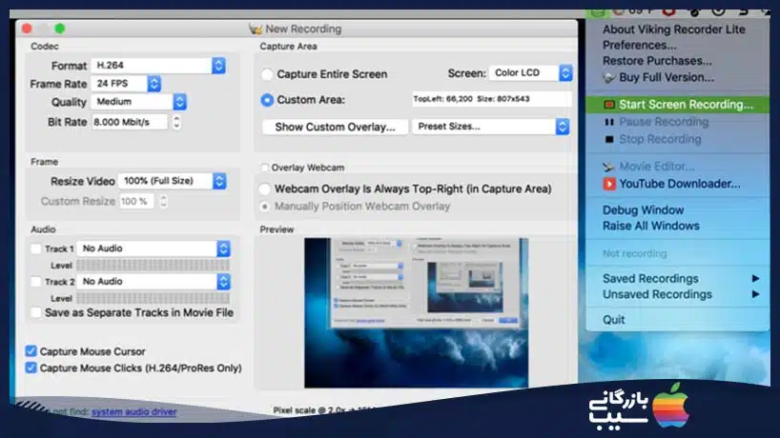The image size is (780, 438).
Task: Select the Capture Entire Screen radio button
Action: pyautogui.click(x=267, y=74)
